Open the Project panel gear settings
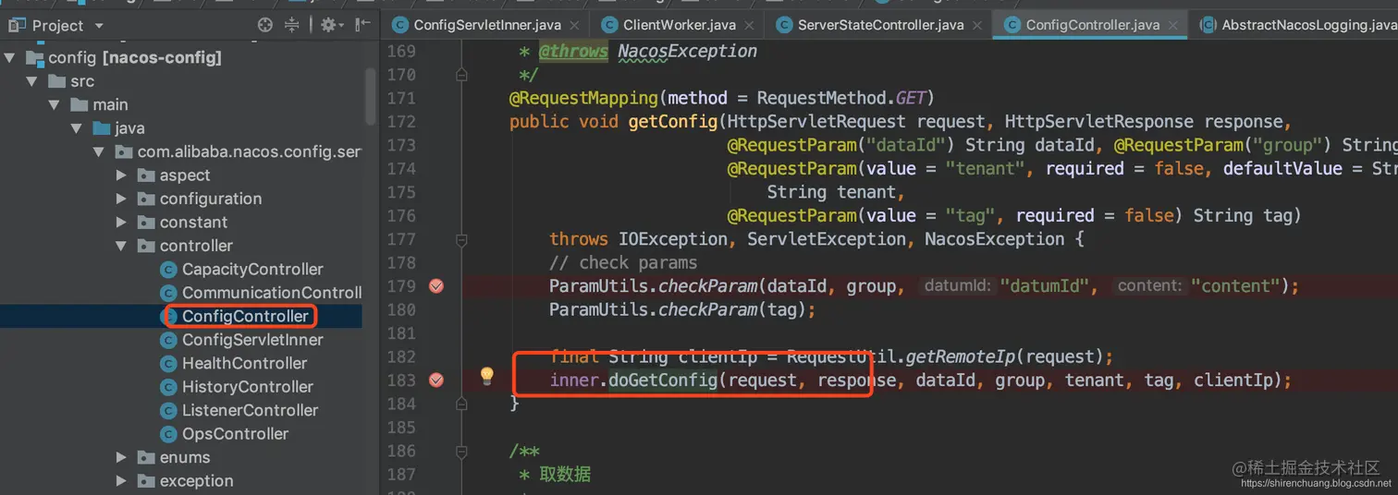Screen dimensions: 1398x495 coord(331,25)
